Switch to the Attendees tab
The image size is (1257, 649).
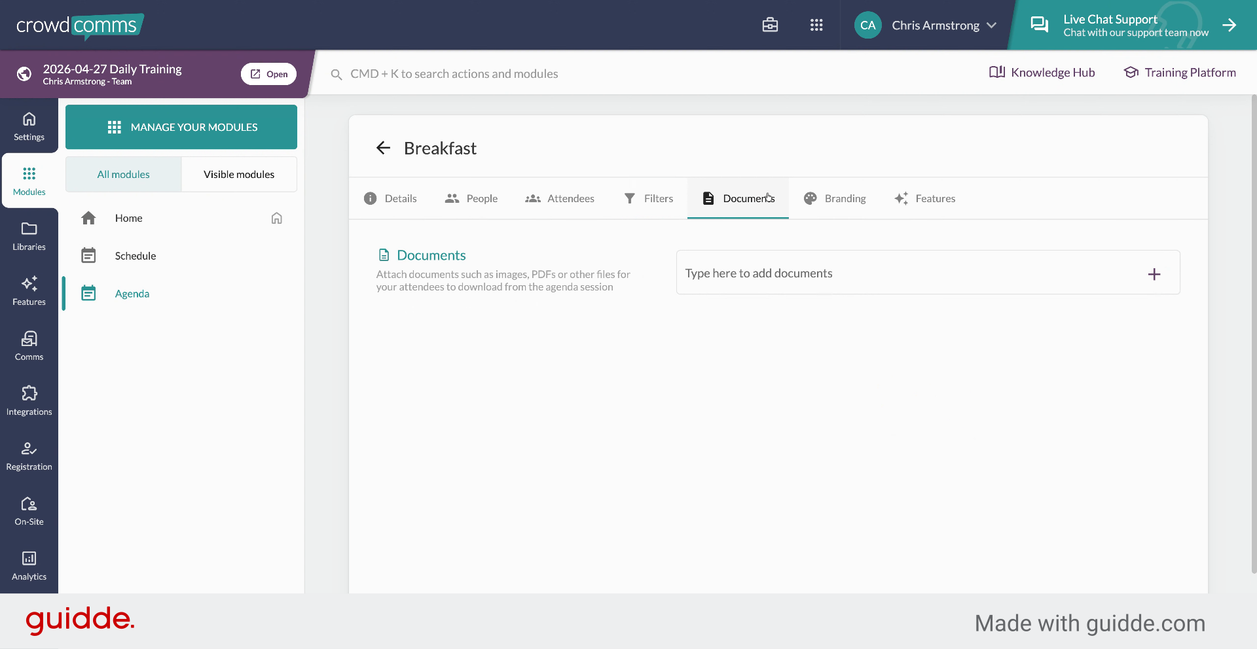(560, 198)
